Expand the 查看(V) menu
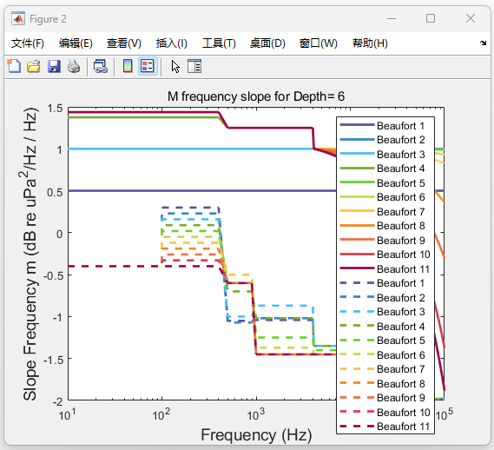The height and width of the screenshot is (450, 494). [x=124, y=43]
